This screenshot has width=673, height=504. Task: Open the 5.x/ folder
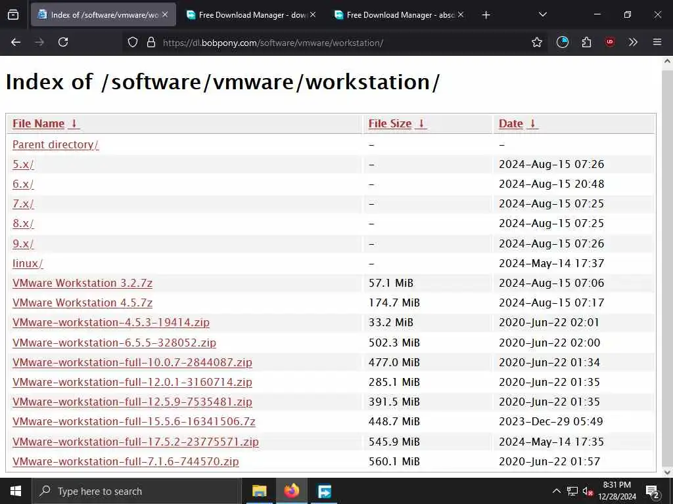click(23, 164)
